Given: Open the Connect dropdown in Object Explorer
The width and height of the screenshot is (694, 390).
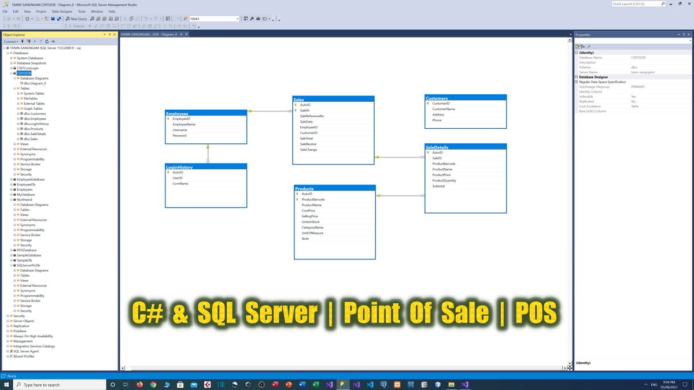Looking at the screenshot, I should [x=11, y=42].
